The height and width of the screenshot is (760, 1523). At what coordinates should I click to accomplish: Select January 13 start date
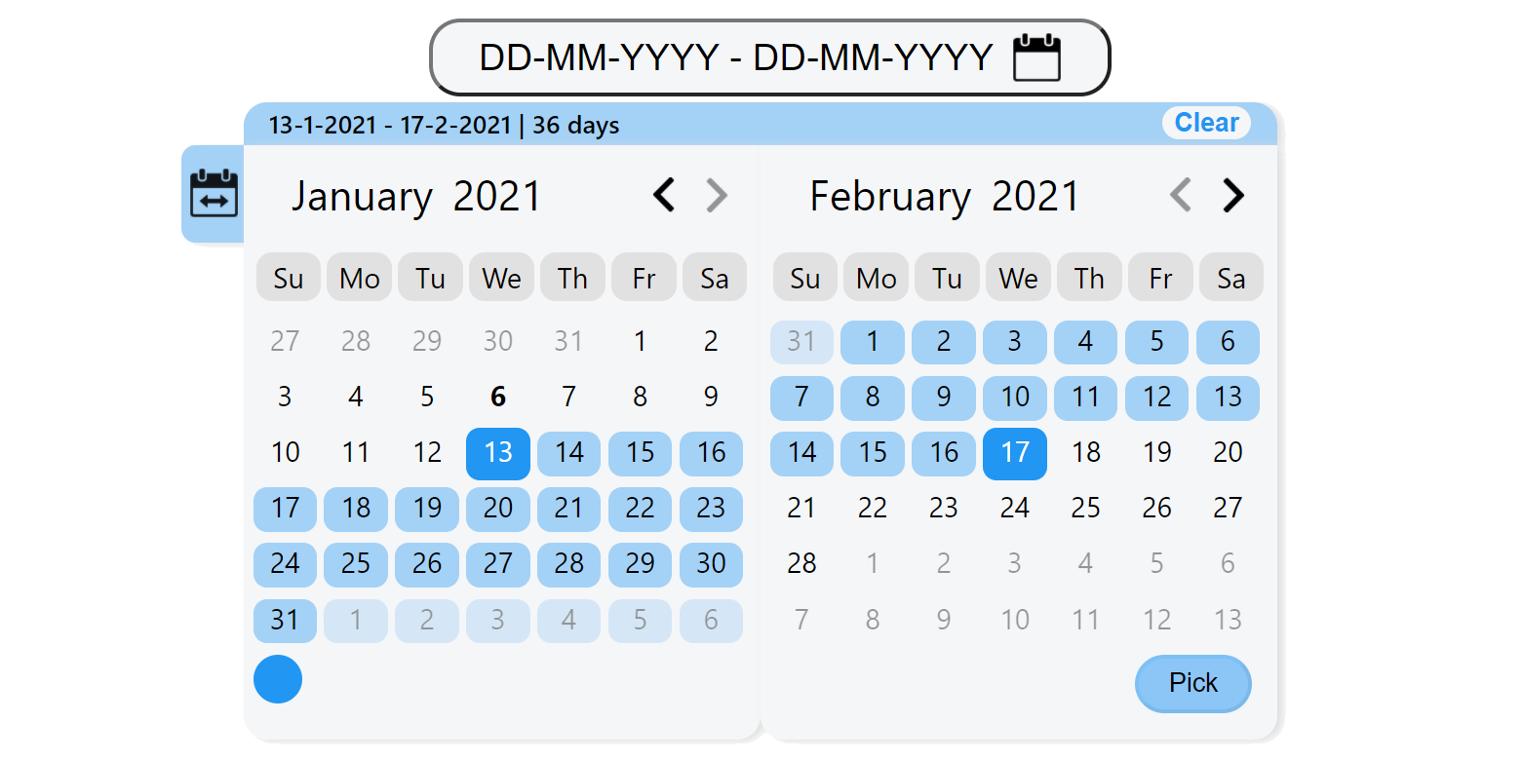pyautogui.click(x=498, y=453)
